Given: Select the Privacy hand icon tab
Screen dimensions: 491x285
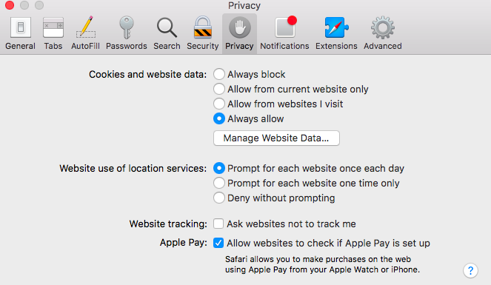Looking at the screenshot, I should [239, 27].
